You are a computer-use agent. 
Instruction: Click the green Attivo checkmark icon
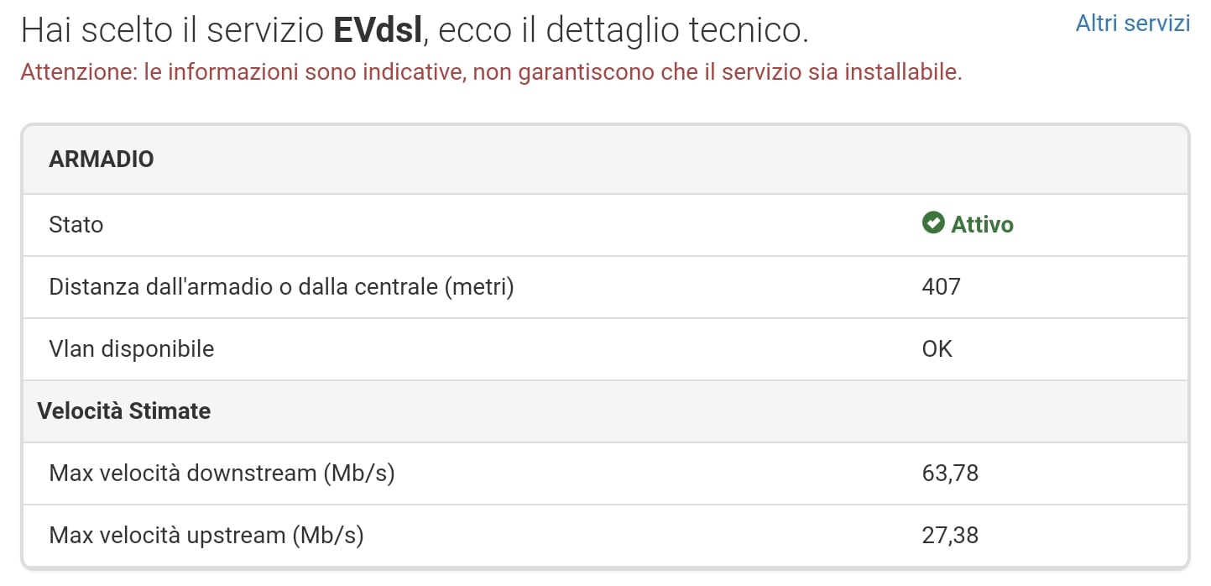pos(932,223)
